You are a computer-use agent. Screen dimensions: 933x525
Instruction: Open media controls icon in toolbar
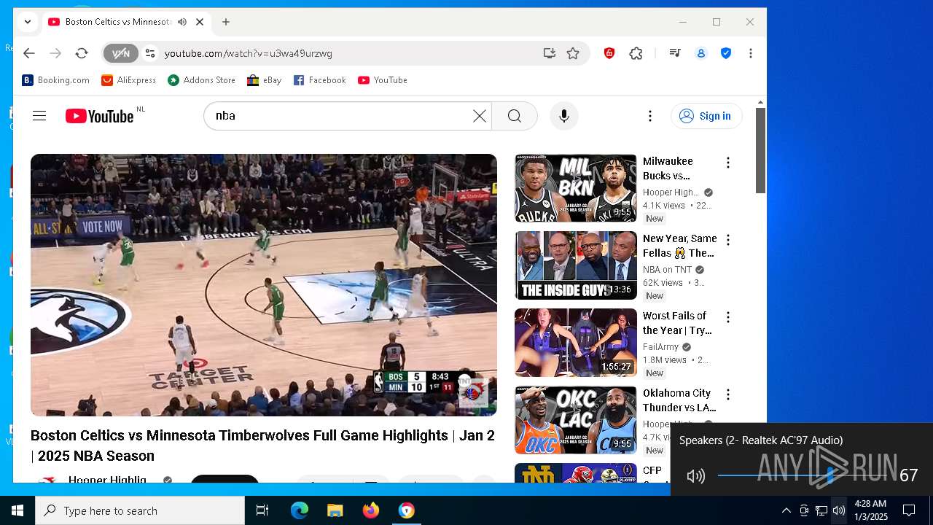coord(675,53)
